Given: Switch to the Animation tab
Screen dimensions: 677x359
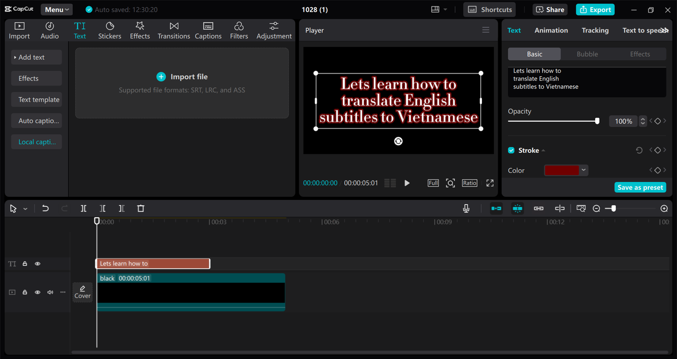Looking at the screenshot, I should [x=551, y=30].
